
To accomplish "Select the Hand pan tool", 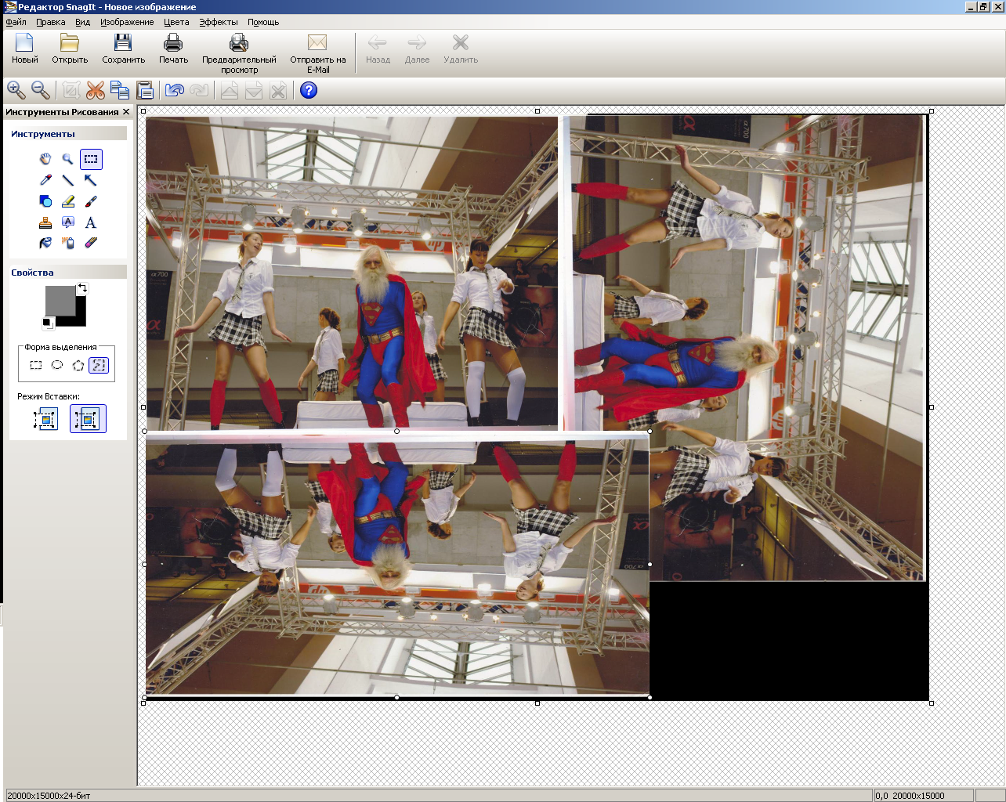I will pos(45,159).
